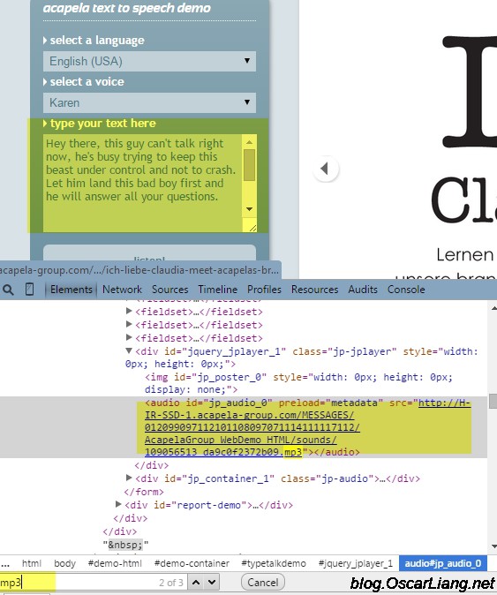This screenshot has width=497, height=595.
Task: Select the #typetalkdemo breadcrumb
Action: (x=274, y=563)
